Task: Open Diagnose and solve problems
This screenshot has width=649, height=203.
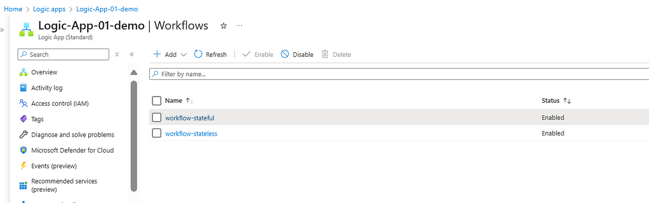Action: click(x=73, y=135)
